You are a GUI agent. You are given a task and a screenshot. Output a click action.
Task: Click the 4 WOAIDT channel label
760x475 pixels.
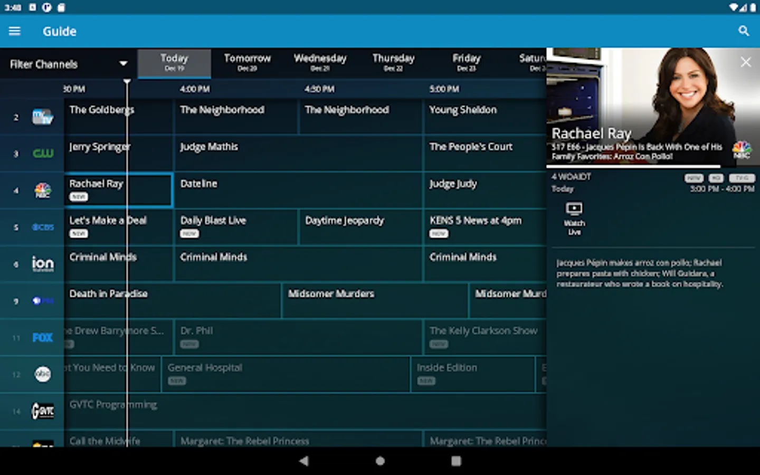coord(572,177)
